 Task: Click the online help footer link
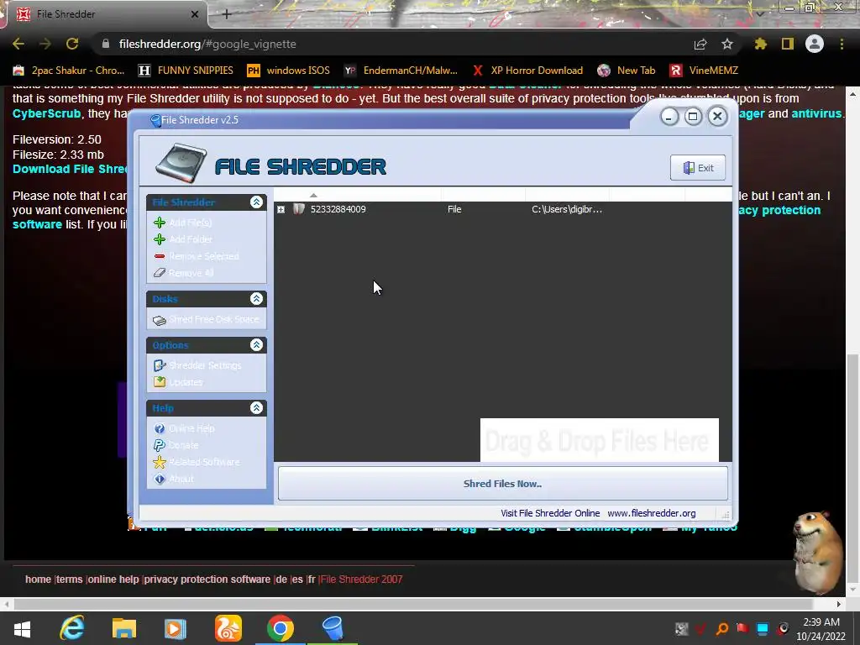[113, 579]
